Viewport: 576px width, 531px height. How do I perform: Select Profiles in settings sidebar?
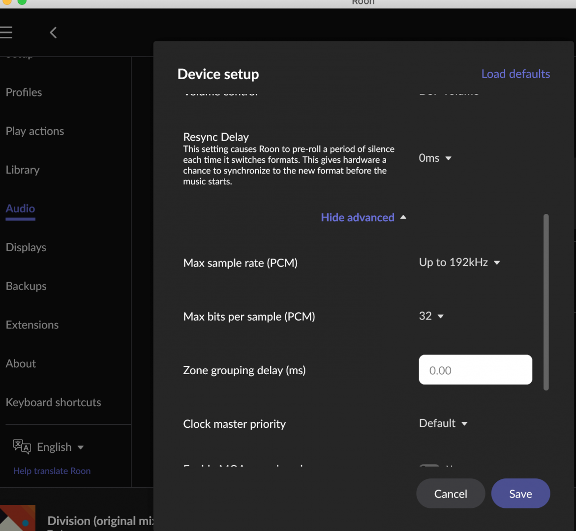[24, 92]
